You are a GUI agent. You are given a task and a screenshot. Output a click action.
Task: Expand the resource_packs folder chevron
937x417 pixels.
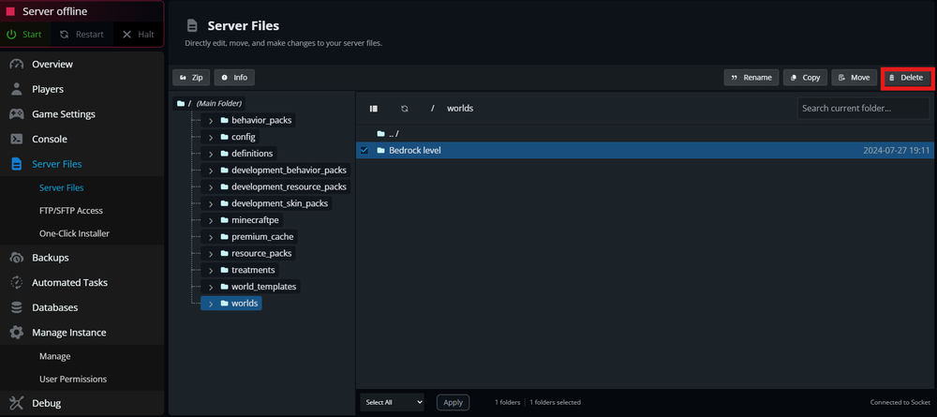(211, 254)
